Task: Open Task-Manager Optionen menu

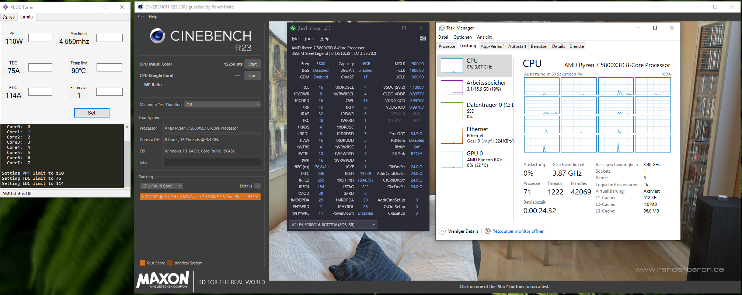Action: click(x=462, y=37)
